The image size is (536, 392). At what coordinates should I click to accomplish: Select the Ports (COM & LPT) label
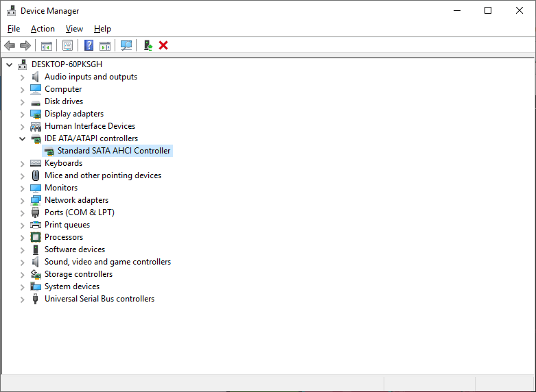click(80, 212)
